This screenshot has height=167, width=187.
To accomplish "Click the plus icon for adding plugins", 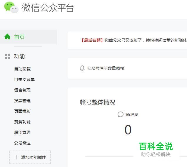I will tap(16, 157).
